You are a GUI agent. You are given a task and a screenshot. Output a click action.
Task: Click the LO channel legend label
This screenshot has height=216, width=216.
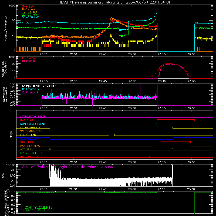[x=30, y=58]
